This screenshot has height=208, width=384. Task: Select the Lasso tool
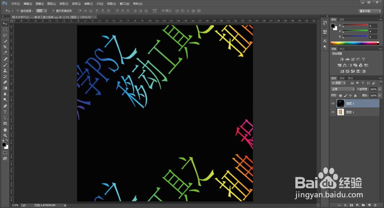[x=5, y=35]
